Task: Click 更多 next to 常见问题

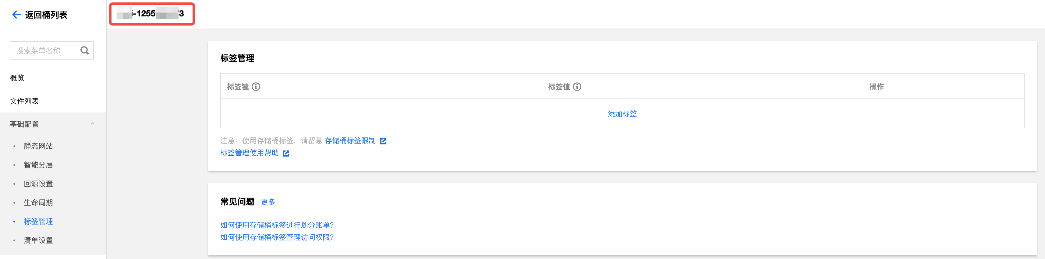Action: pyautogui.click(x=268, y=202)
